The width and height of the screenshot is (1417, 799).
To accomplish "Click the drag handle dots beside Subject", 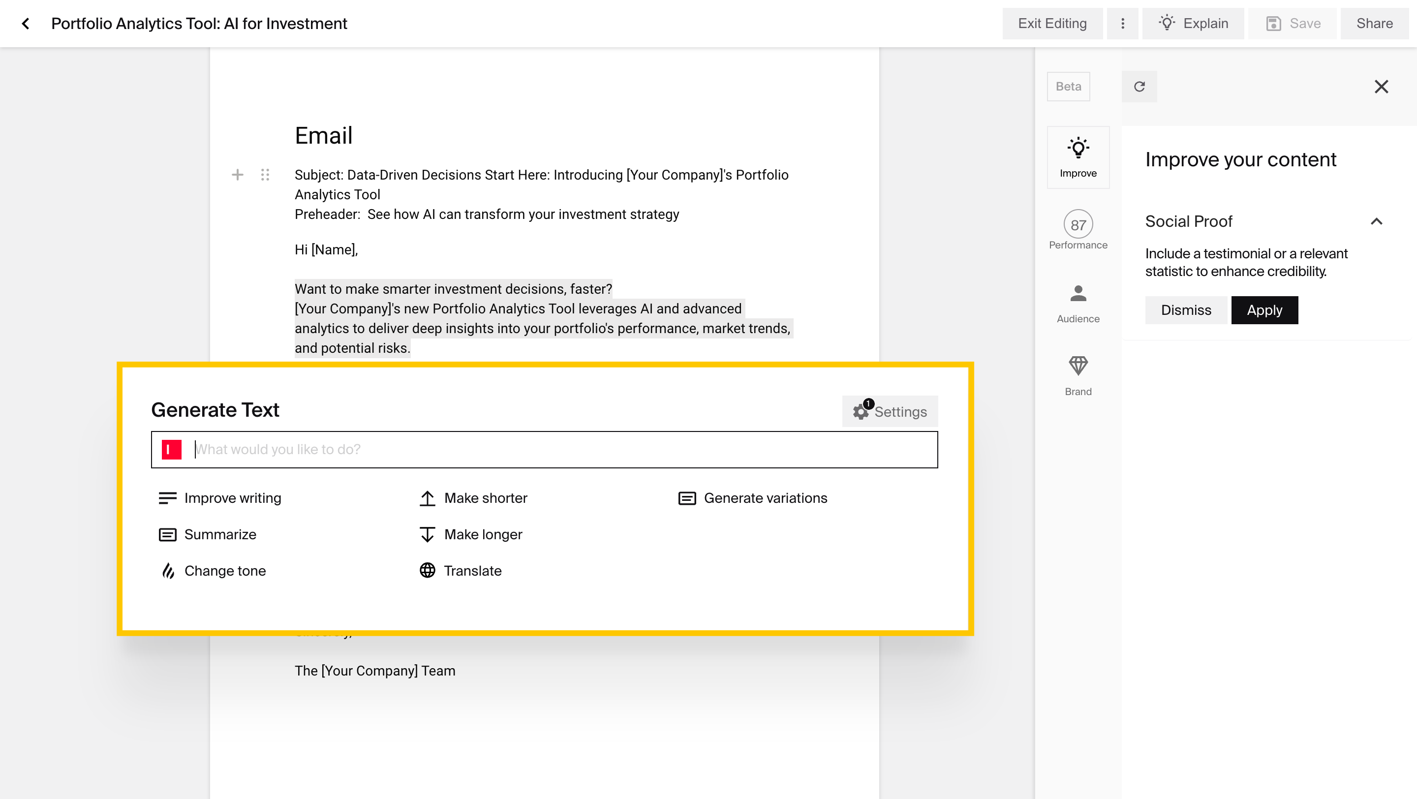I will (x=265, y=175).
